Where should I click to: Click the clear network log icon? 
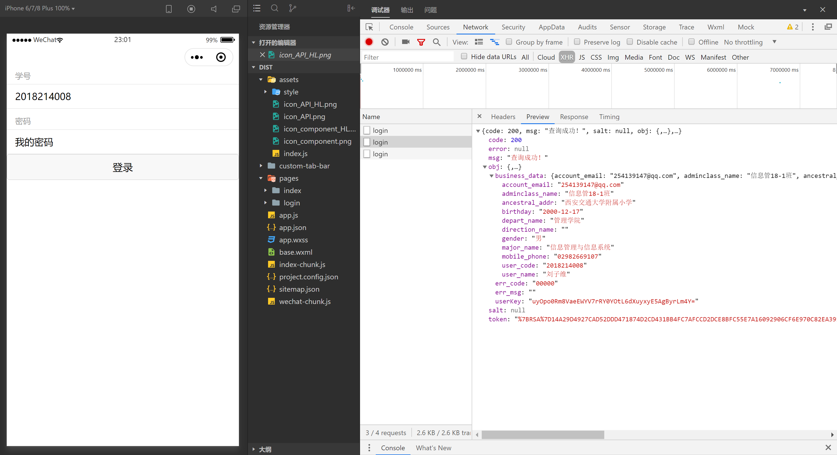385,42
